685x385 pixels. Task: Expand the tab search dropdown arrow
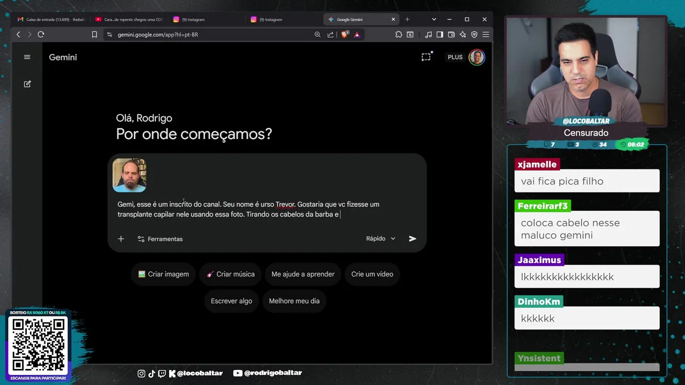(x=434, y=19)
